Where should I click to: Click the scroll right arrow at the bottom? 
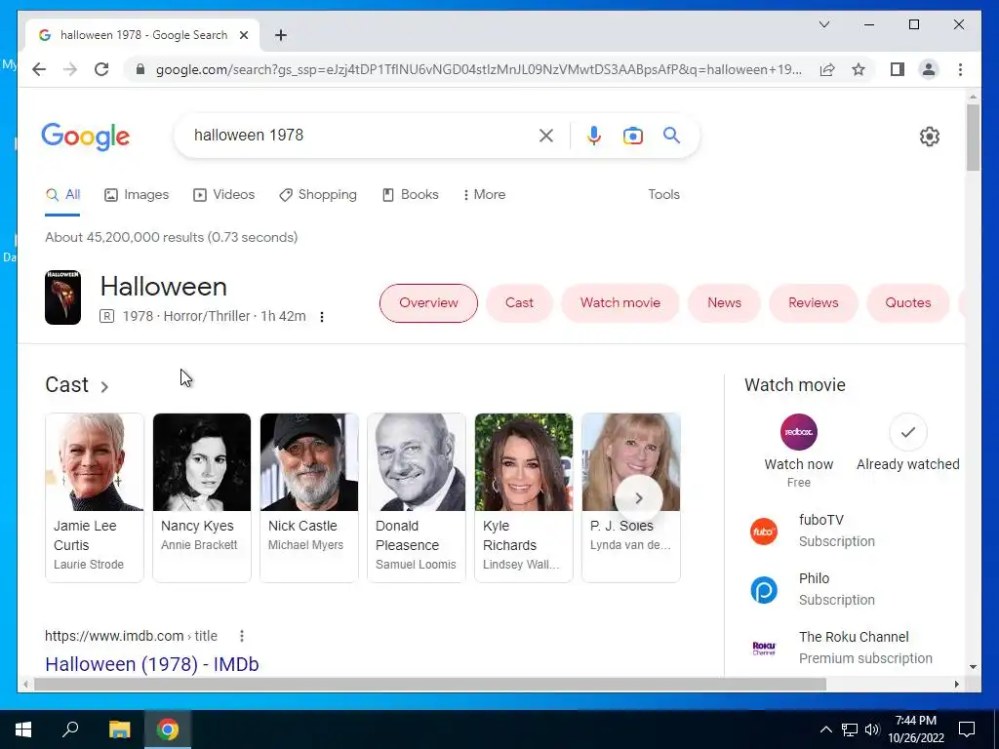click(x=956, y=685)
